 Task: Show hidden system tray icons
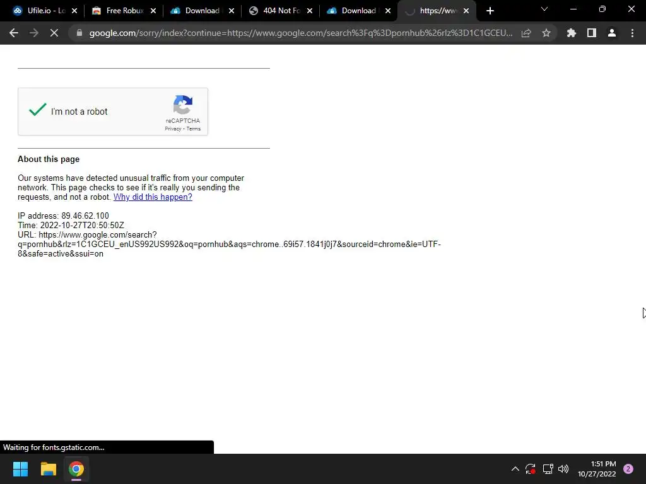pyautogui.click(x=515, y=469)
